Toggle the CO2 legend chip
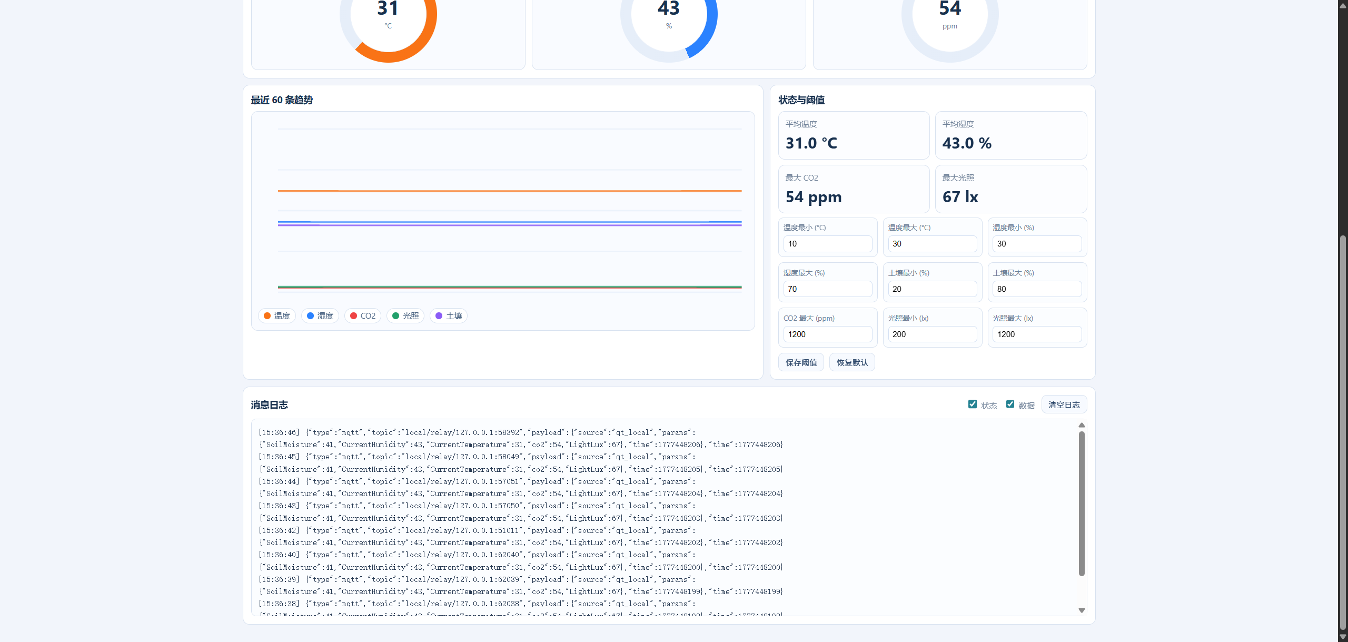The width and height of the screenshot is (1348, 642). (363, 316)
